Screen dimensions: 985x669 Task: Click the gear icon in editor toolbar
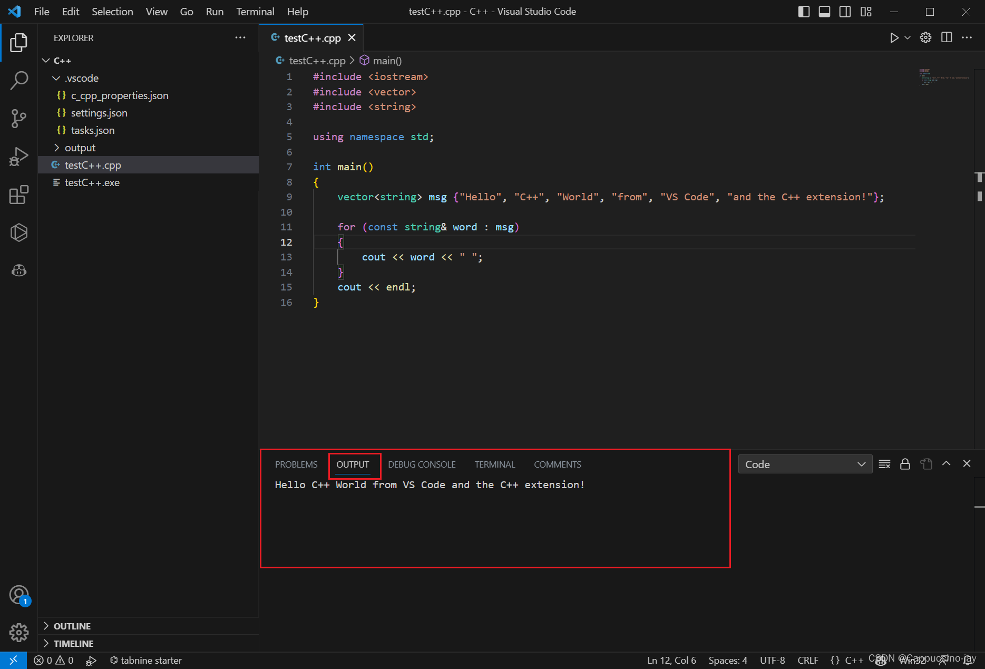pos(925,37)
